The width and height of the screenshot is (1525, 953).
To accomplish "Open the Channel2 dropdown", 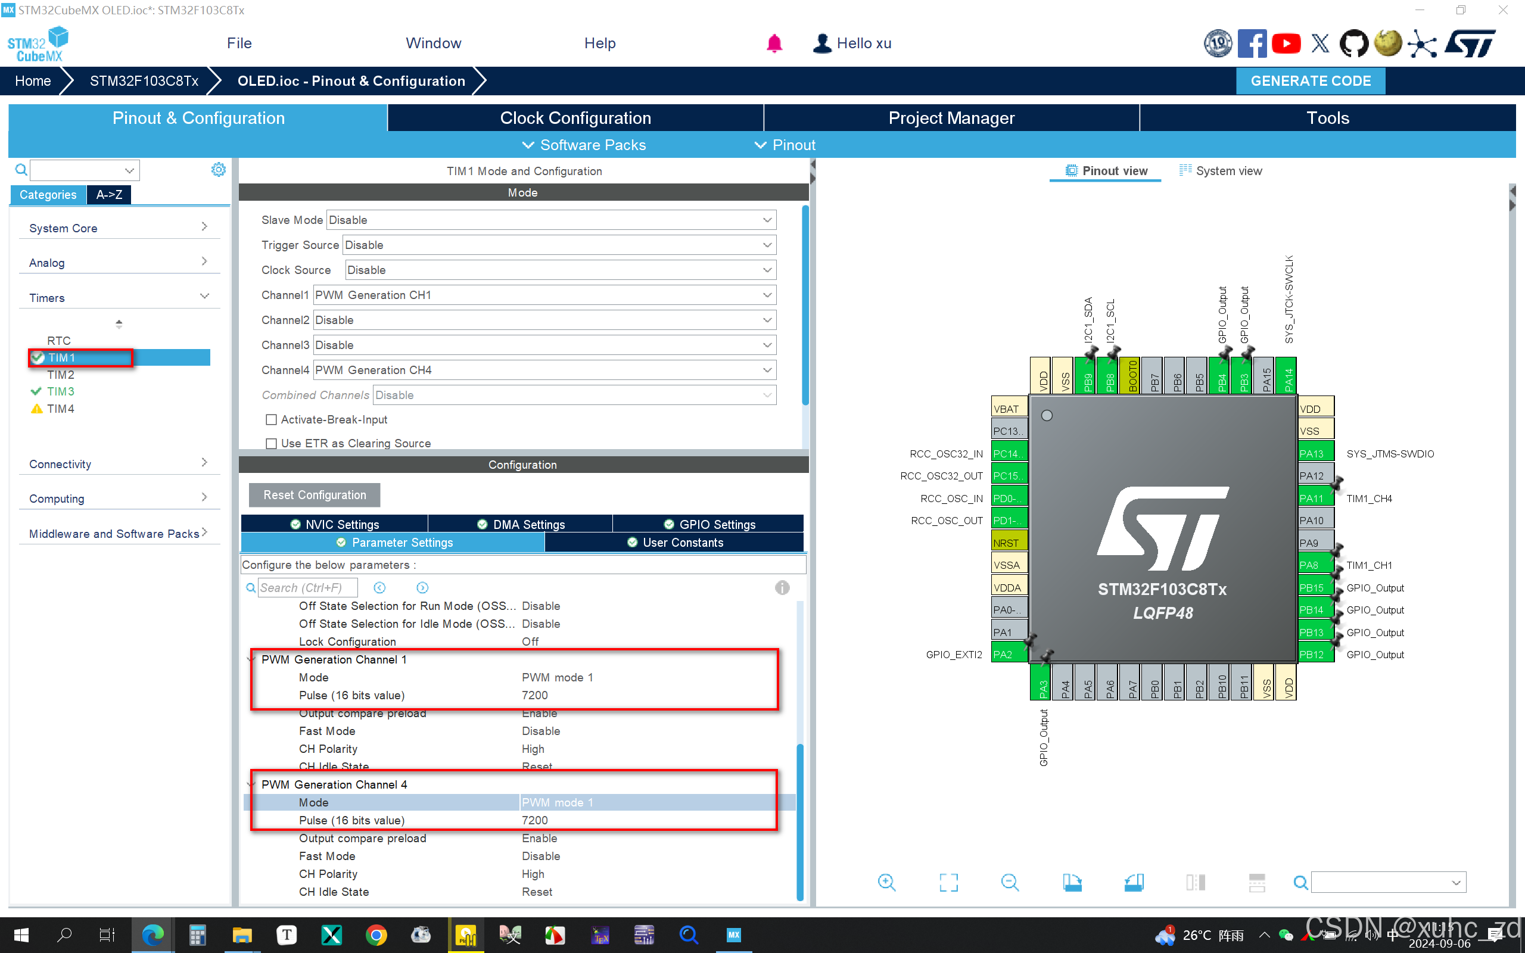I will [x=544, y=320].
